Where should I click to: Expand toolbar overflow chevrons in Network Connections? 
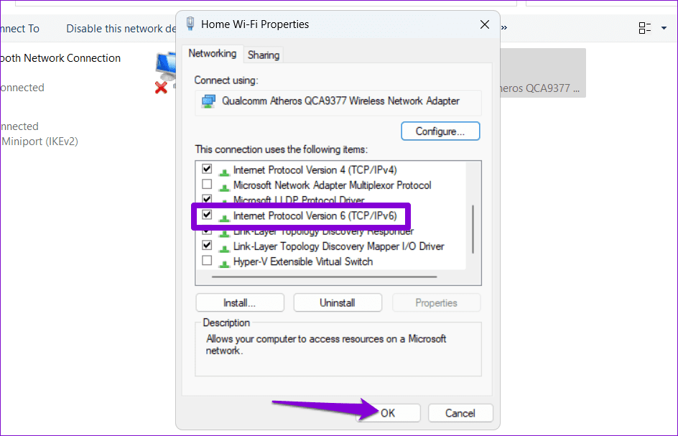point(503,28)
